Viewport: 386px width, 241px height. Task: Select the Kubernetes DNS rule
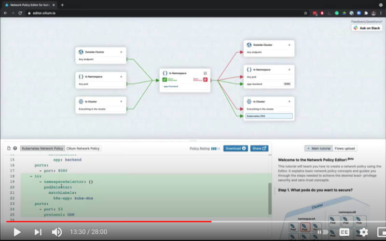click(269, 116)
